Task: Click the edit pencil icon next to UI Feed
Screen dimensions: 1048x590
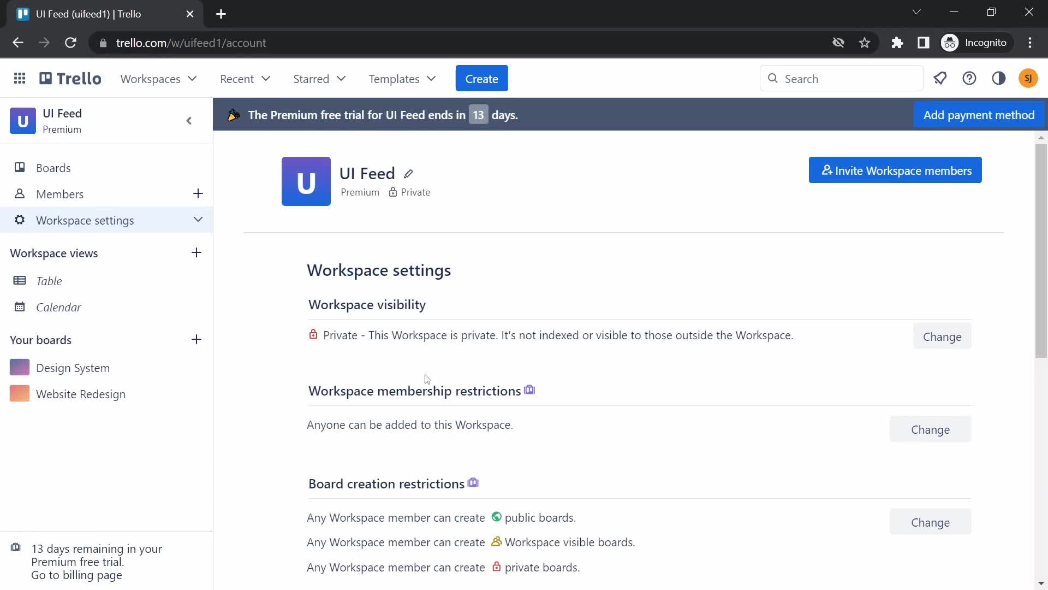Action: [409, 174]
